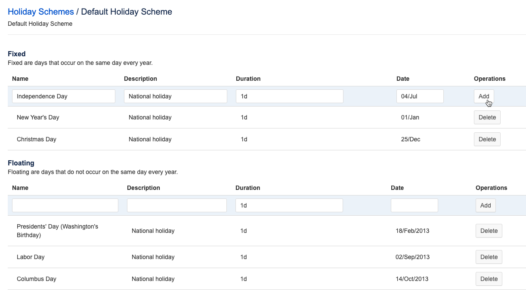Click the Presidents' Day date 18/Feb/2013
This screenshot has height=290, width=526.
pos(412,231)
